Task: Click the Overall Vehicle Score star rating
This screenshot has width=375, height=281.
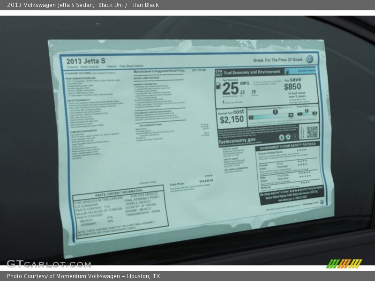Action: click(302, 151)
